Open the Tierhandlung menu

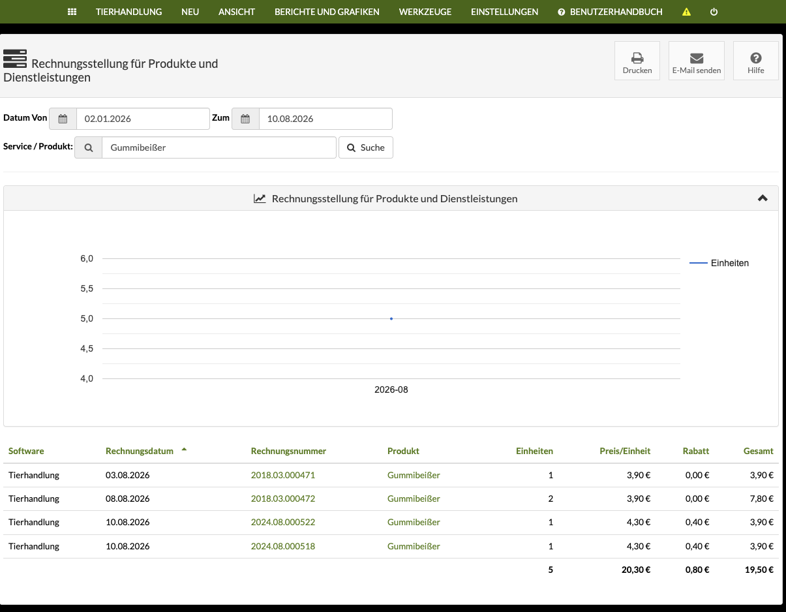coord(128,12)
